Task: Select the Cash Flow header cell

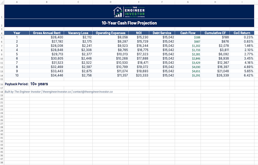Action: pyautogui.click(x=188, y=33)
